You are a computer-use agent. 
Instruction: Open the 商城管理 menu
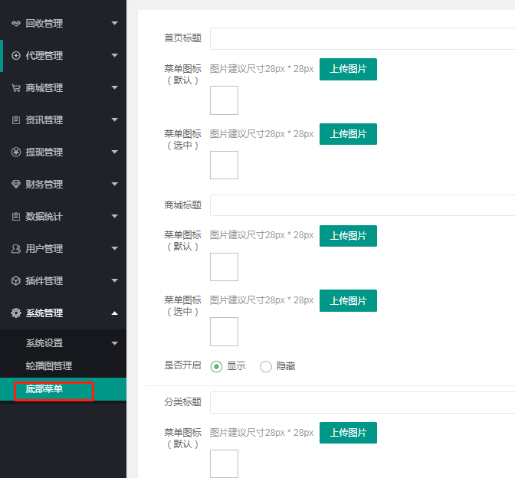63,87
